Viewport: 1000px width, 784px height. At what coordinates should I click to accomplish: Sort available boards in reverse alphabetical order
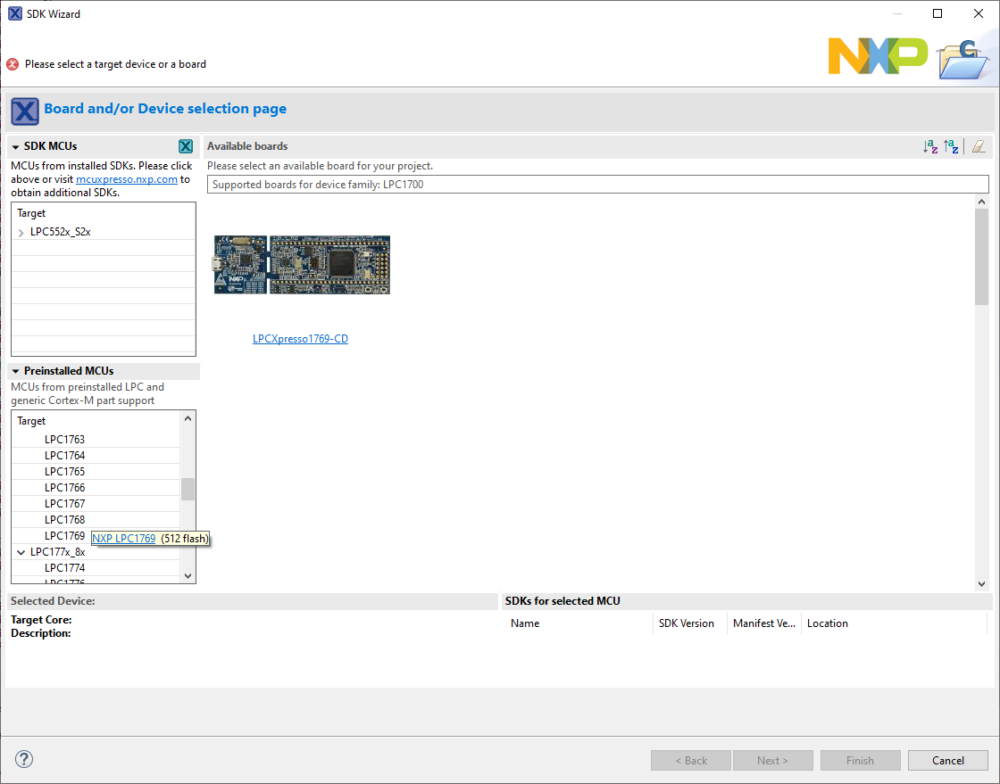pos(952,146)
